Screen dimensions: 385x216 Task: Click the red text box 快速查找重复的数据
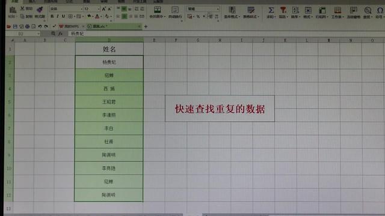click(220, 109)
